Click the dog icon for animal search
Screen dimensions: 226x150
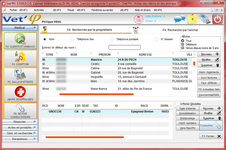[136, 30]
